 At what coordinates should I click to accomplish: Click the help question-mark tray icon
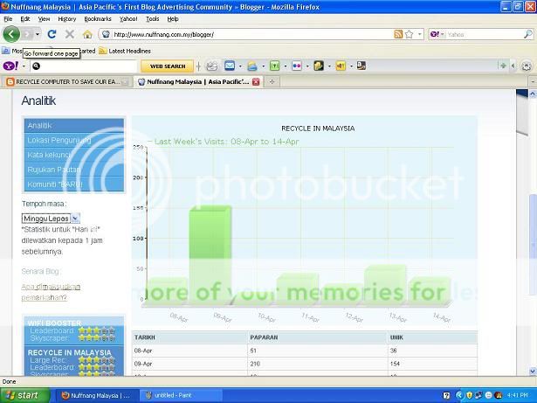pyautogui.click(x=446, y=395)
